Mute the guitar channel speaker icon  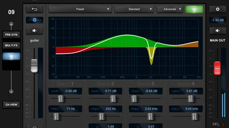(x=35, y=31)
